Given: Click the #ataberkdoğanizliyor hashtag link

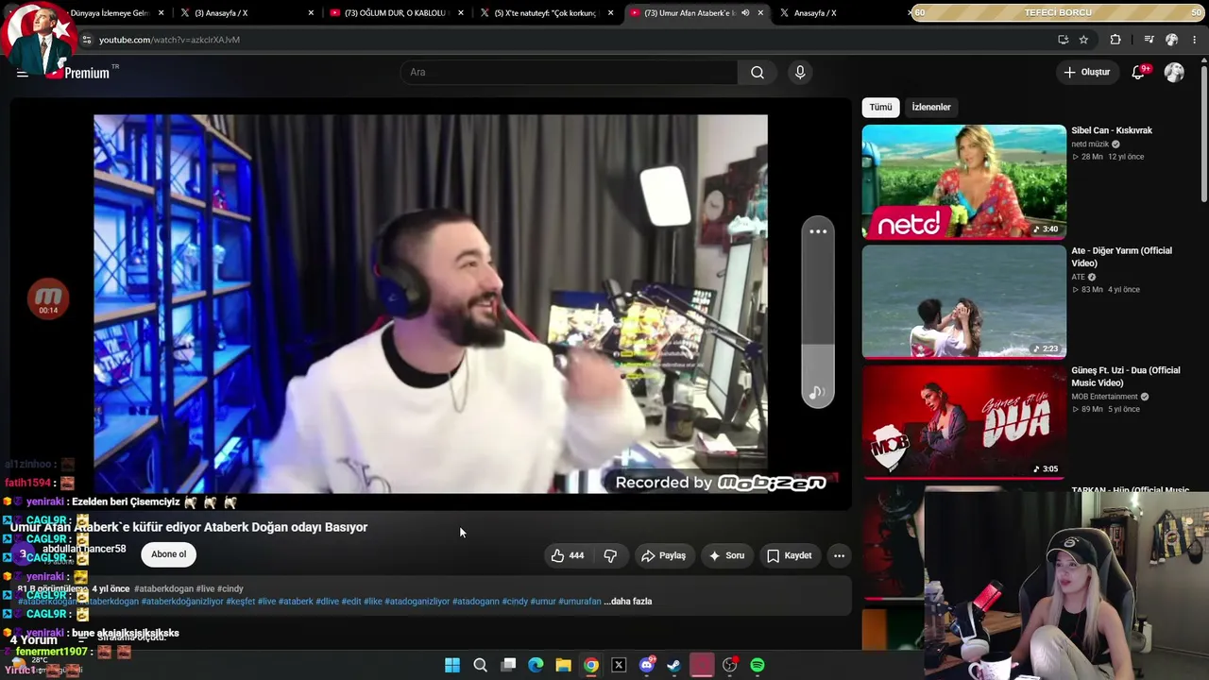Looking at the screenshot, I should pos(182,602).
